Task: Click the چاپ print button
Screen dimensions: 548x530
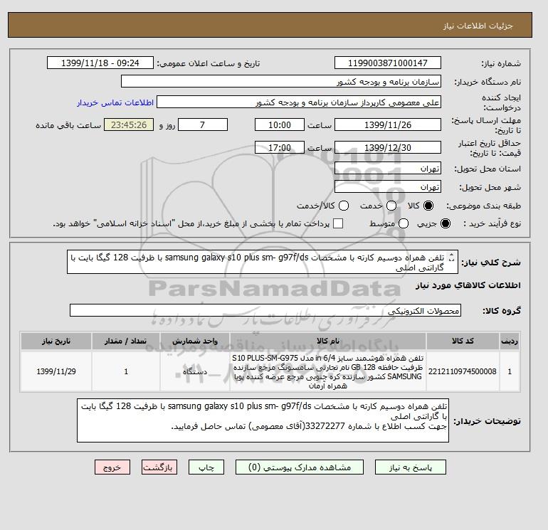Action: [206, 467]
